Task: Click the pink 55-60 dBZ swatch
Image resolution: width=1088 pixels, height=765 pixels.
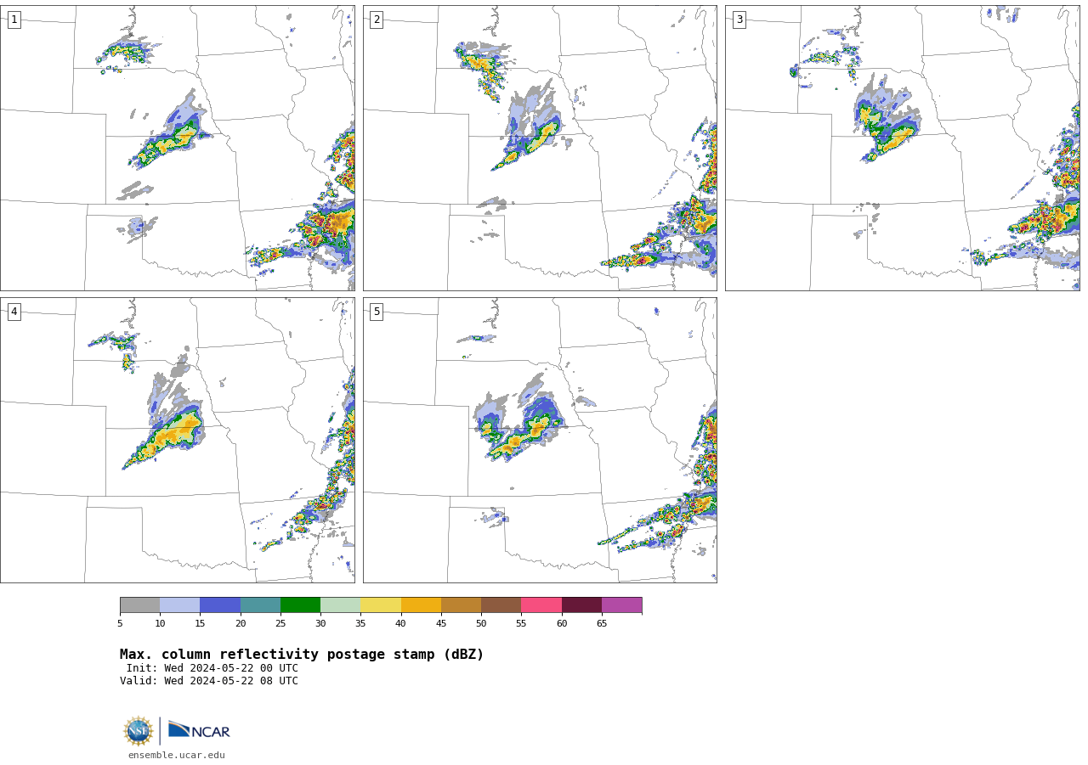Action: click(541, 605)
